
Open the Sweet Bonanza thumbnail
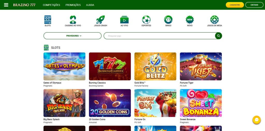[x=201, y=103]
